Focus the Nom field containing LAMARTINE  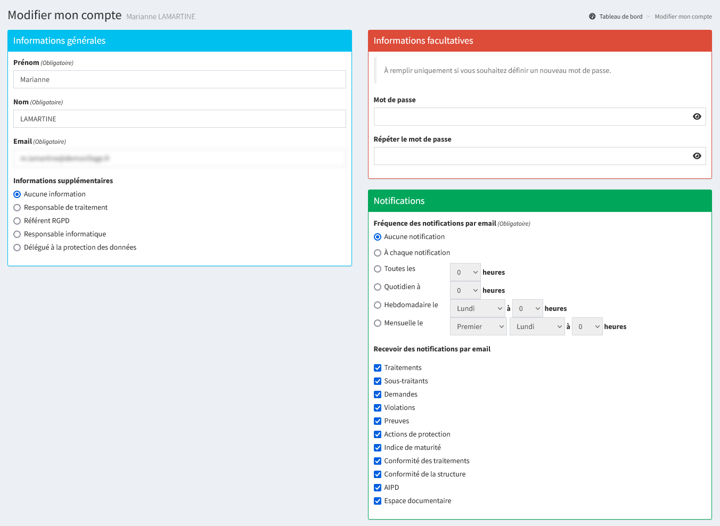(179, 119)
